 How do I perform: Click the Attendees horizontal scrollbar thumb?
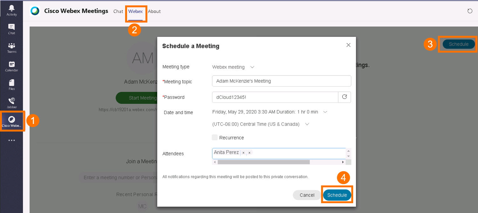pyautogui.click(x=264, y=162)
